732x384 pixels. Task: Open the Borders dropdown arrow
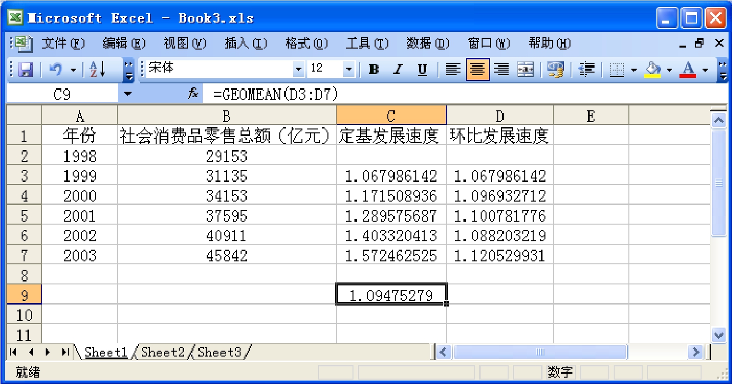point(633,70)
